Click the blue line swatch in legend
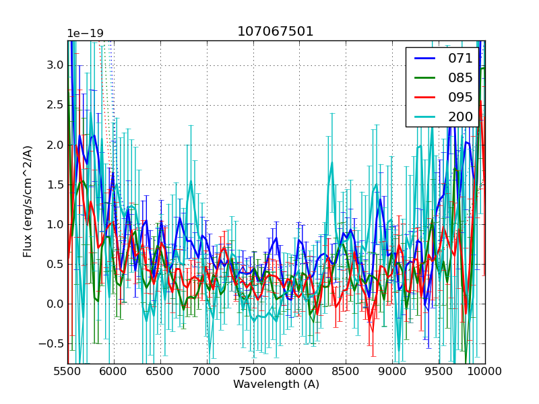Image resolution: width=539 pixels, height=404 pixels. [426, 59]
